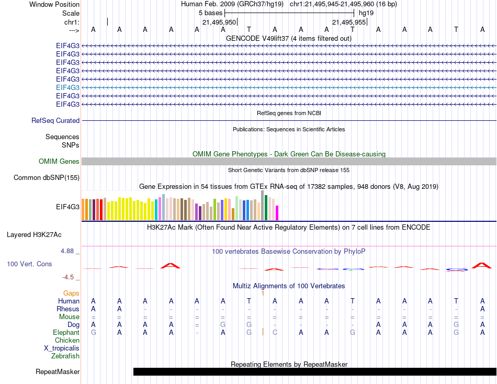Click the RepeatMasker track label

pos(58,371)
